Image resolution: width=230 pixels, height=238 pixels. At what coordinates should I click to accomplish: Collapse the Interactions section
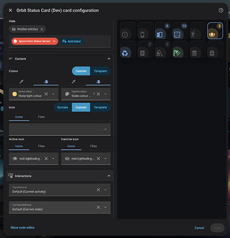click(109, 176)
